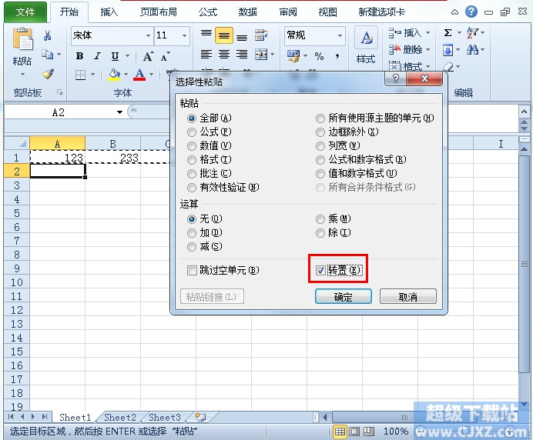Expand the Name Box dropdown arrow
533x440 pixels.
click(x=119, y=112)
